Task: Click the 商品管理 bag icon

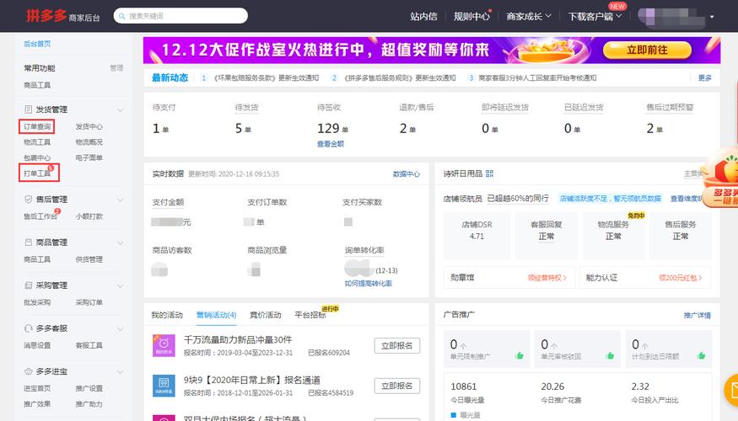Action: (28, 242)
